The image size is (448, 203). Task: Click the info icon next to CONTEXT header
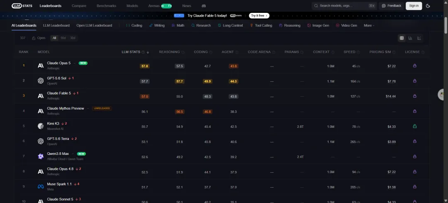[x=333, y=52]
